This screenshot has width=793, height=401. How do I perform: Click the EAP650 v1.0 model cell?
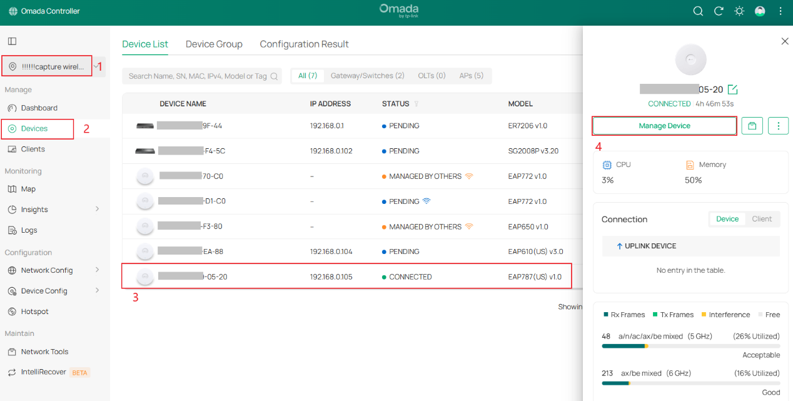[528, 226]
